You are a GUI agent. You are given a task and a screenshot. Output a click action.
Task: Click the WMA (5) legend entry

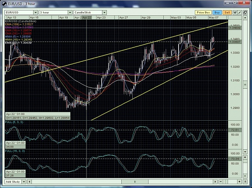tap(18, 36)
